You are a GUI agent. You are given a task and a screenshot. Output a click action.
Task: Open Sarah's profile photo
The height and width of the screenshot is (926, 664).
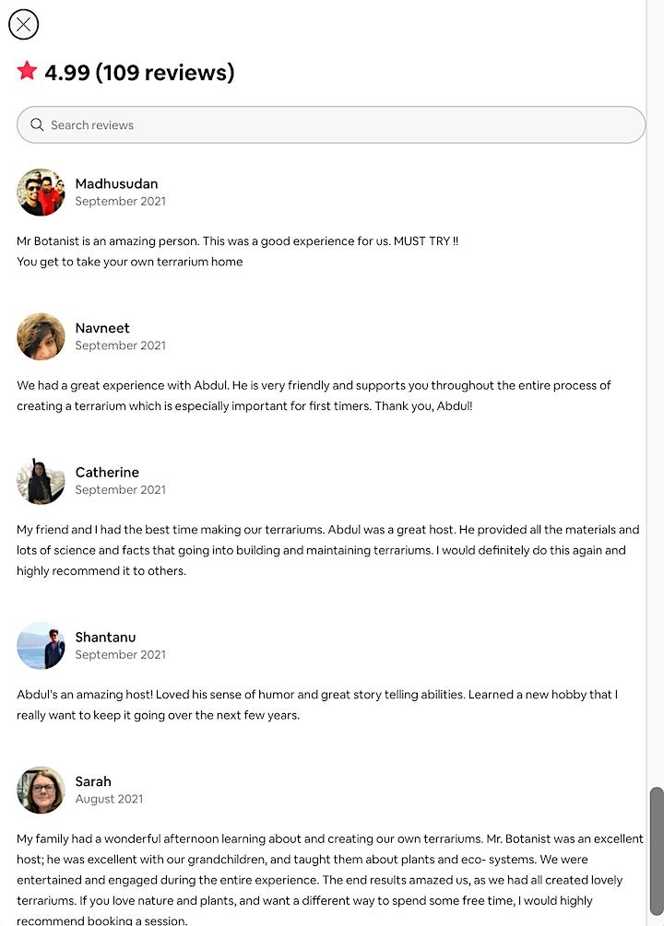(x=41, y=791)
